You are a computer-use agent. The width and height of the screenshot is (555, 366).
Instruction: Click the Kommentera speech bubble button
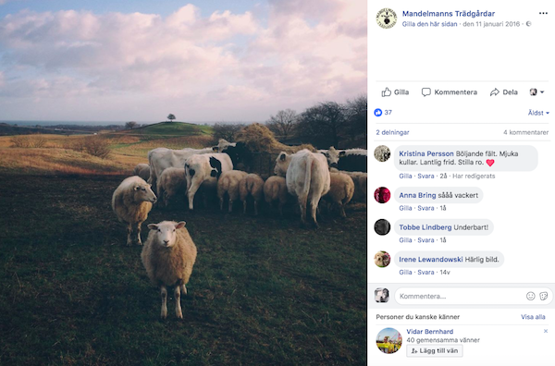click(x=450, y=92)
